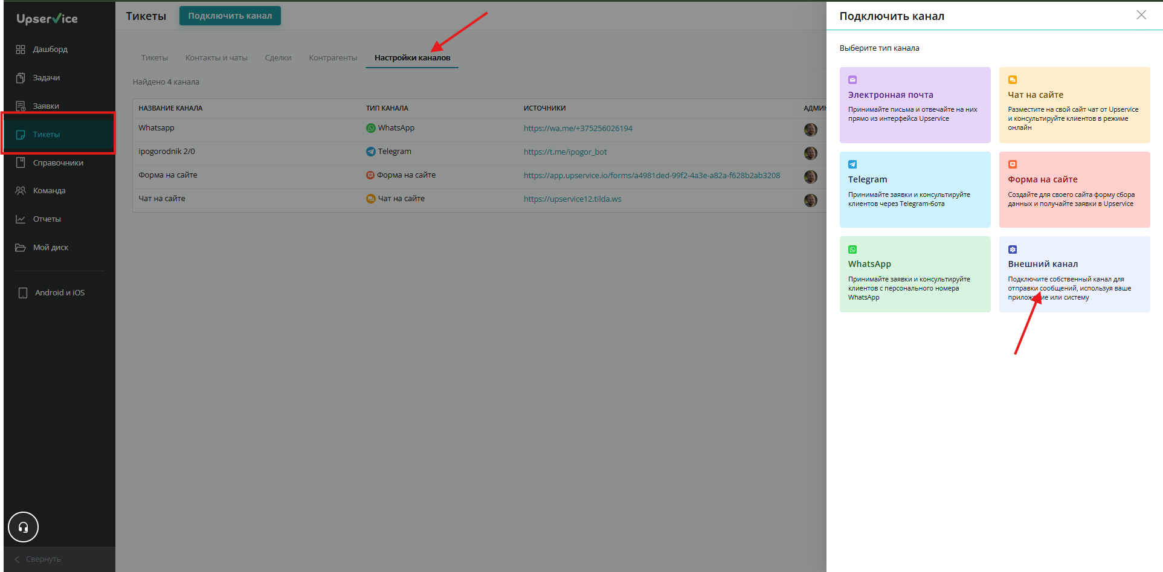This screenshot has height=572, width=1163.
Task: Switch to Контакты и чаты tab
Action: (x=216, y=58)
